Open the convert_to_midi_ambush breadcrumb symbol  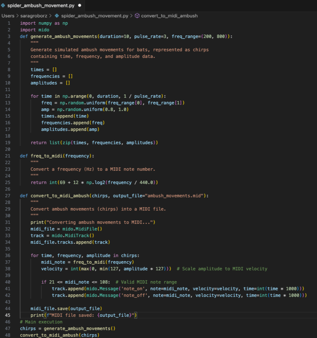coord(169,16)
